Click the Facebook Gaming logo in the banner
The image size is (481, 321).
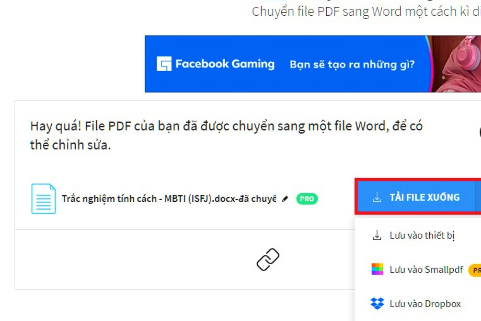click(x=216, y=64)
